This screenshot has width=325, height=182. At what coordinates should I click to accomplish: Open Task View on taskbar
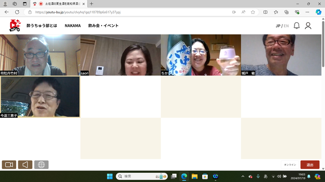point(174,176)
